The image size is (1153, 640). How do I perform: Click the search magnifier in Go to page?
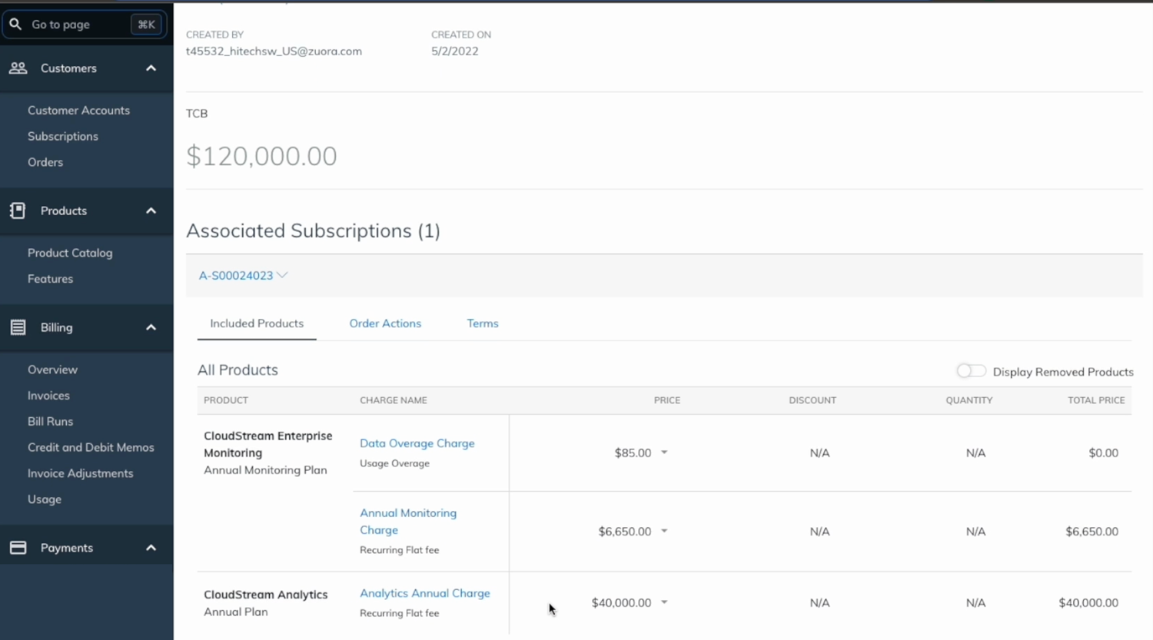tap(15, 24)
